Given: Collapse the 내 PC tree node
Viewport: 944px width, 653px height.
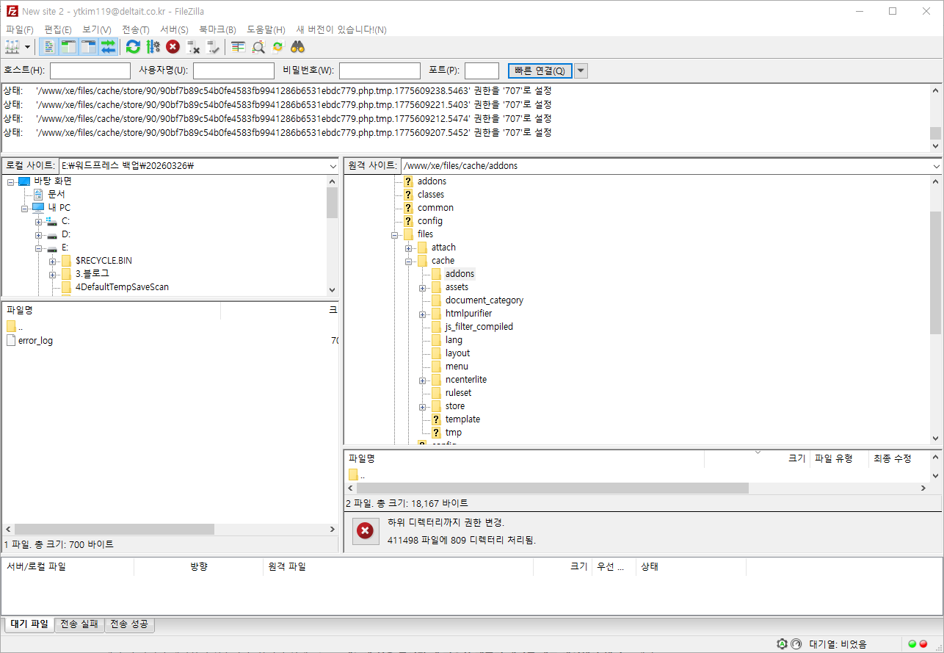Looking at the screenshot, I should pos(25,208).
